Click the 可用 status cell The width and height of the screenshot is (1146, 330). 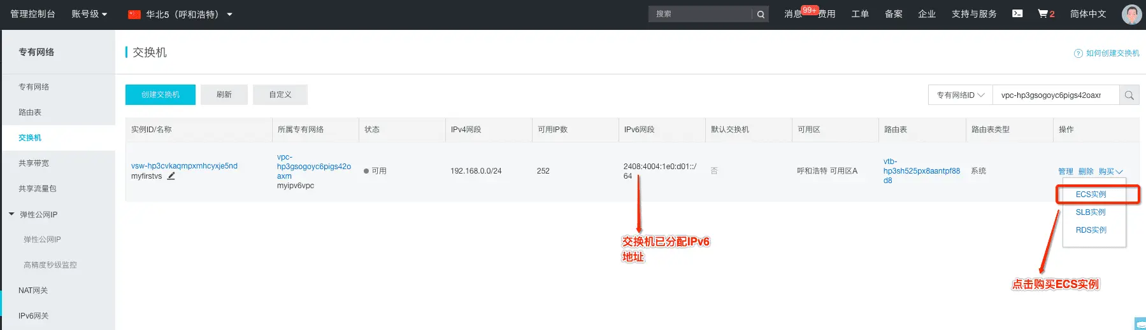click(375, 171)
